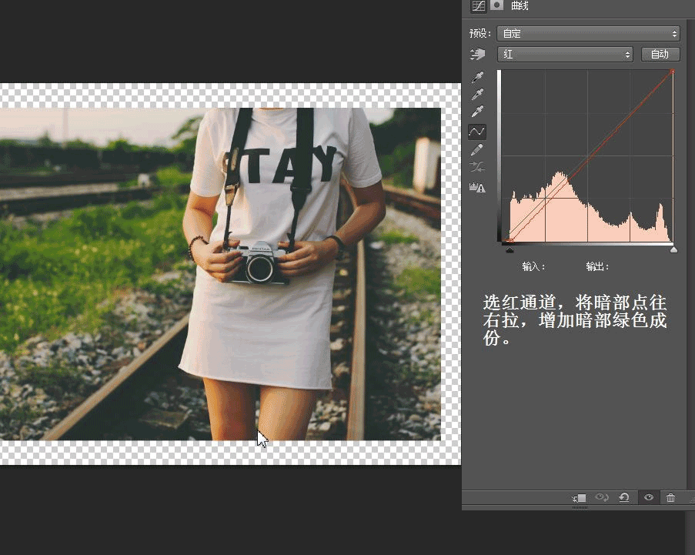Smooth the drawn curve values
Viewport: 695px width, 555px height.
coord(477,165)
